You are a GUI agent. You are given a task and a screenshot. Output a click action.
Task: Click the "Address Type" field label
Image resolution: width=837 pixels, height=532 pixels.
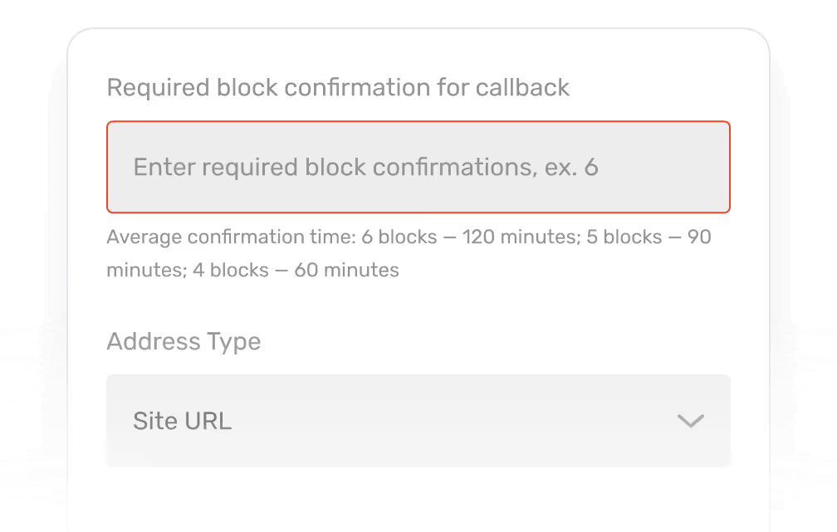point(184,342)
